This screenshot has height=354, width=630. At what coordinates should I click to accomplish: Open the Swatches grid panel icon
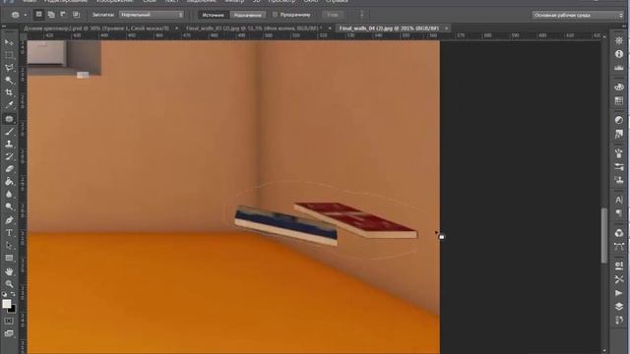[619, 100]
